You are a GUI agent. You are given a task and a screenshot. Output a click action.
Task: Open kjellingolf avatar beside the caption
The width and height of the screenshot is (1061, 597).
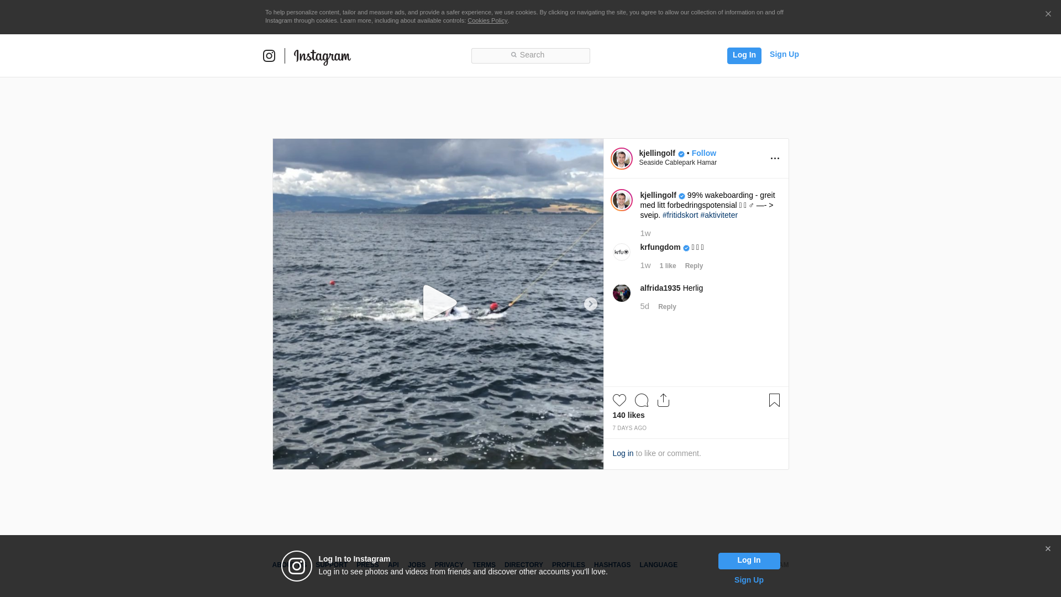tap(622, 200)
